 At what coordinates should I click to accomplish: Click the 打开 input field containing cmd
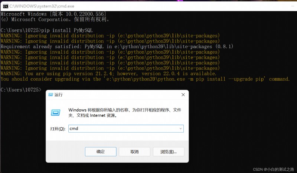click(126, 129)
